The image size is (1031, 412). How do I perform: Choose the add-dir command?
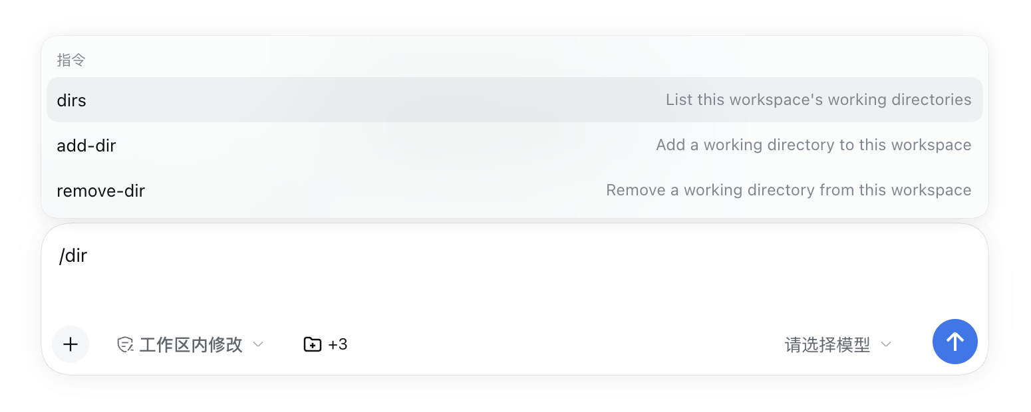(x=515, y=145)
